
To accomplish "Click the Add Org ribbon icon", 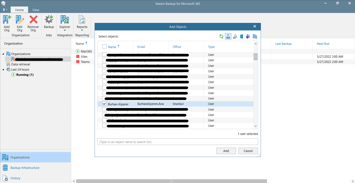I will [7, 20].
